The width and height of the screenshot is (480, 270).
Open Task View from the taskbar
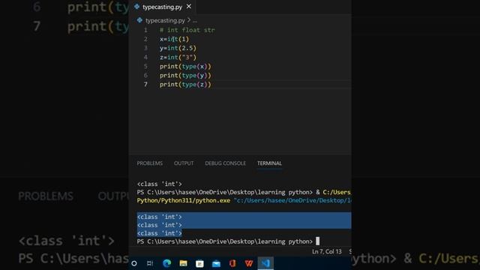(150, 263)
